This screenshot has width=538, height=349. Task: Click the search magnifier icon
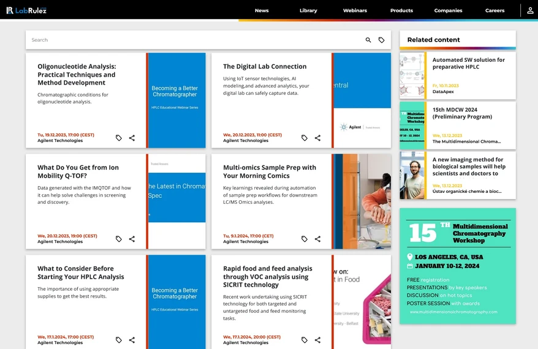[x=368, y=40]
